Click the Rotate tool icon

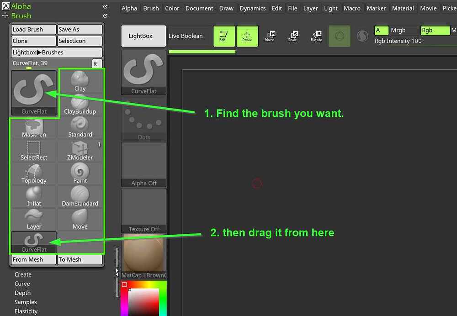pyautogui.click(x=316, y=36)
